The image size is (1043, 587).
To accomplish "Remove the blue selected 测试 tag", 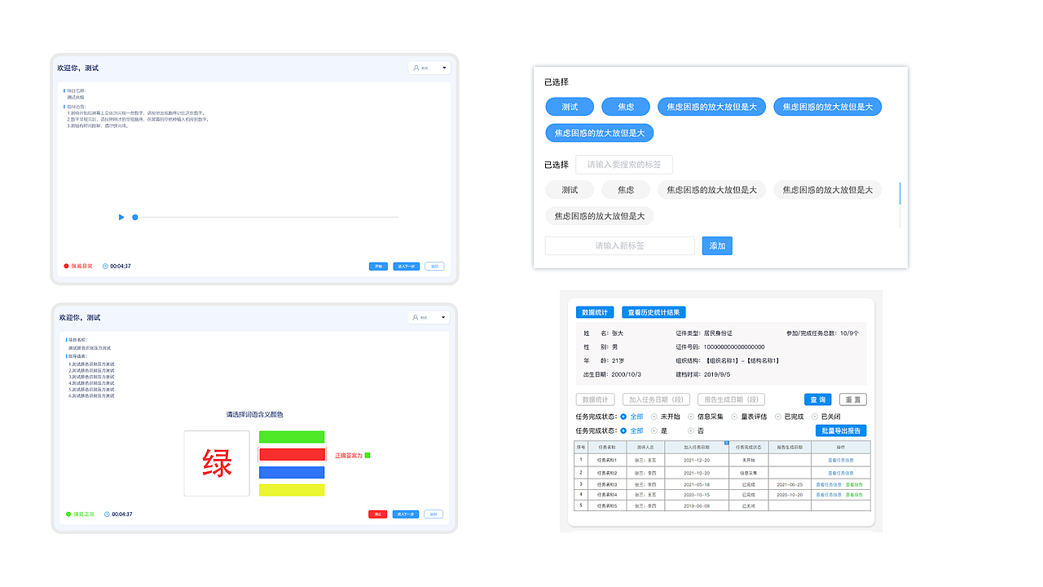I will tap(570, 107).
